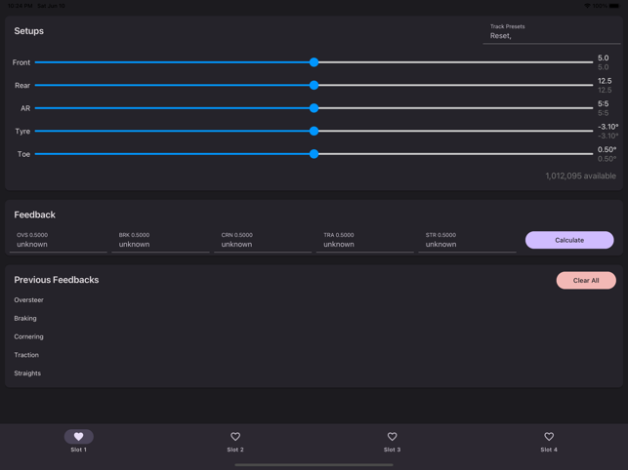
Task: Switch to Slot 4 heart icon
Action: coord(549,437)
